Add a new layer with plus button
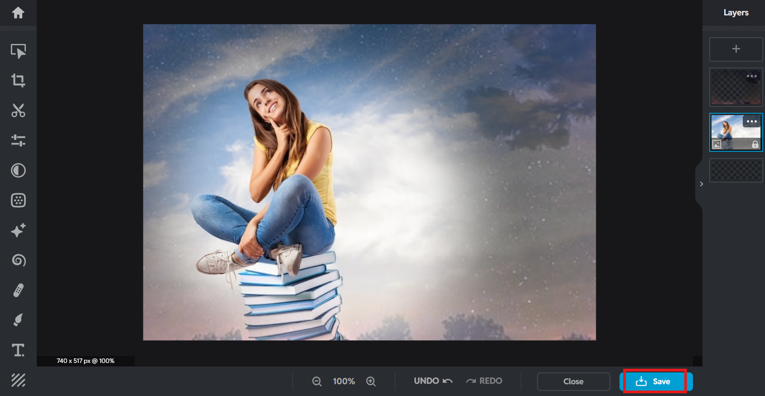This screenshot has height=396, width=765. 736,49
